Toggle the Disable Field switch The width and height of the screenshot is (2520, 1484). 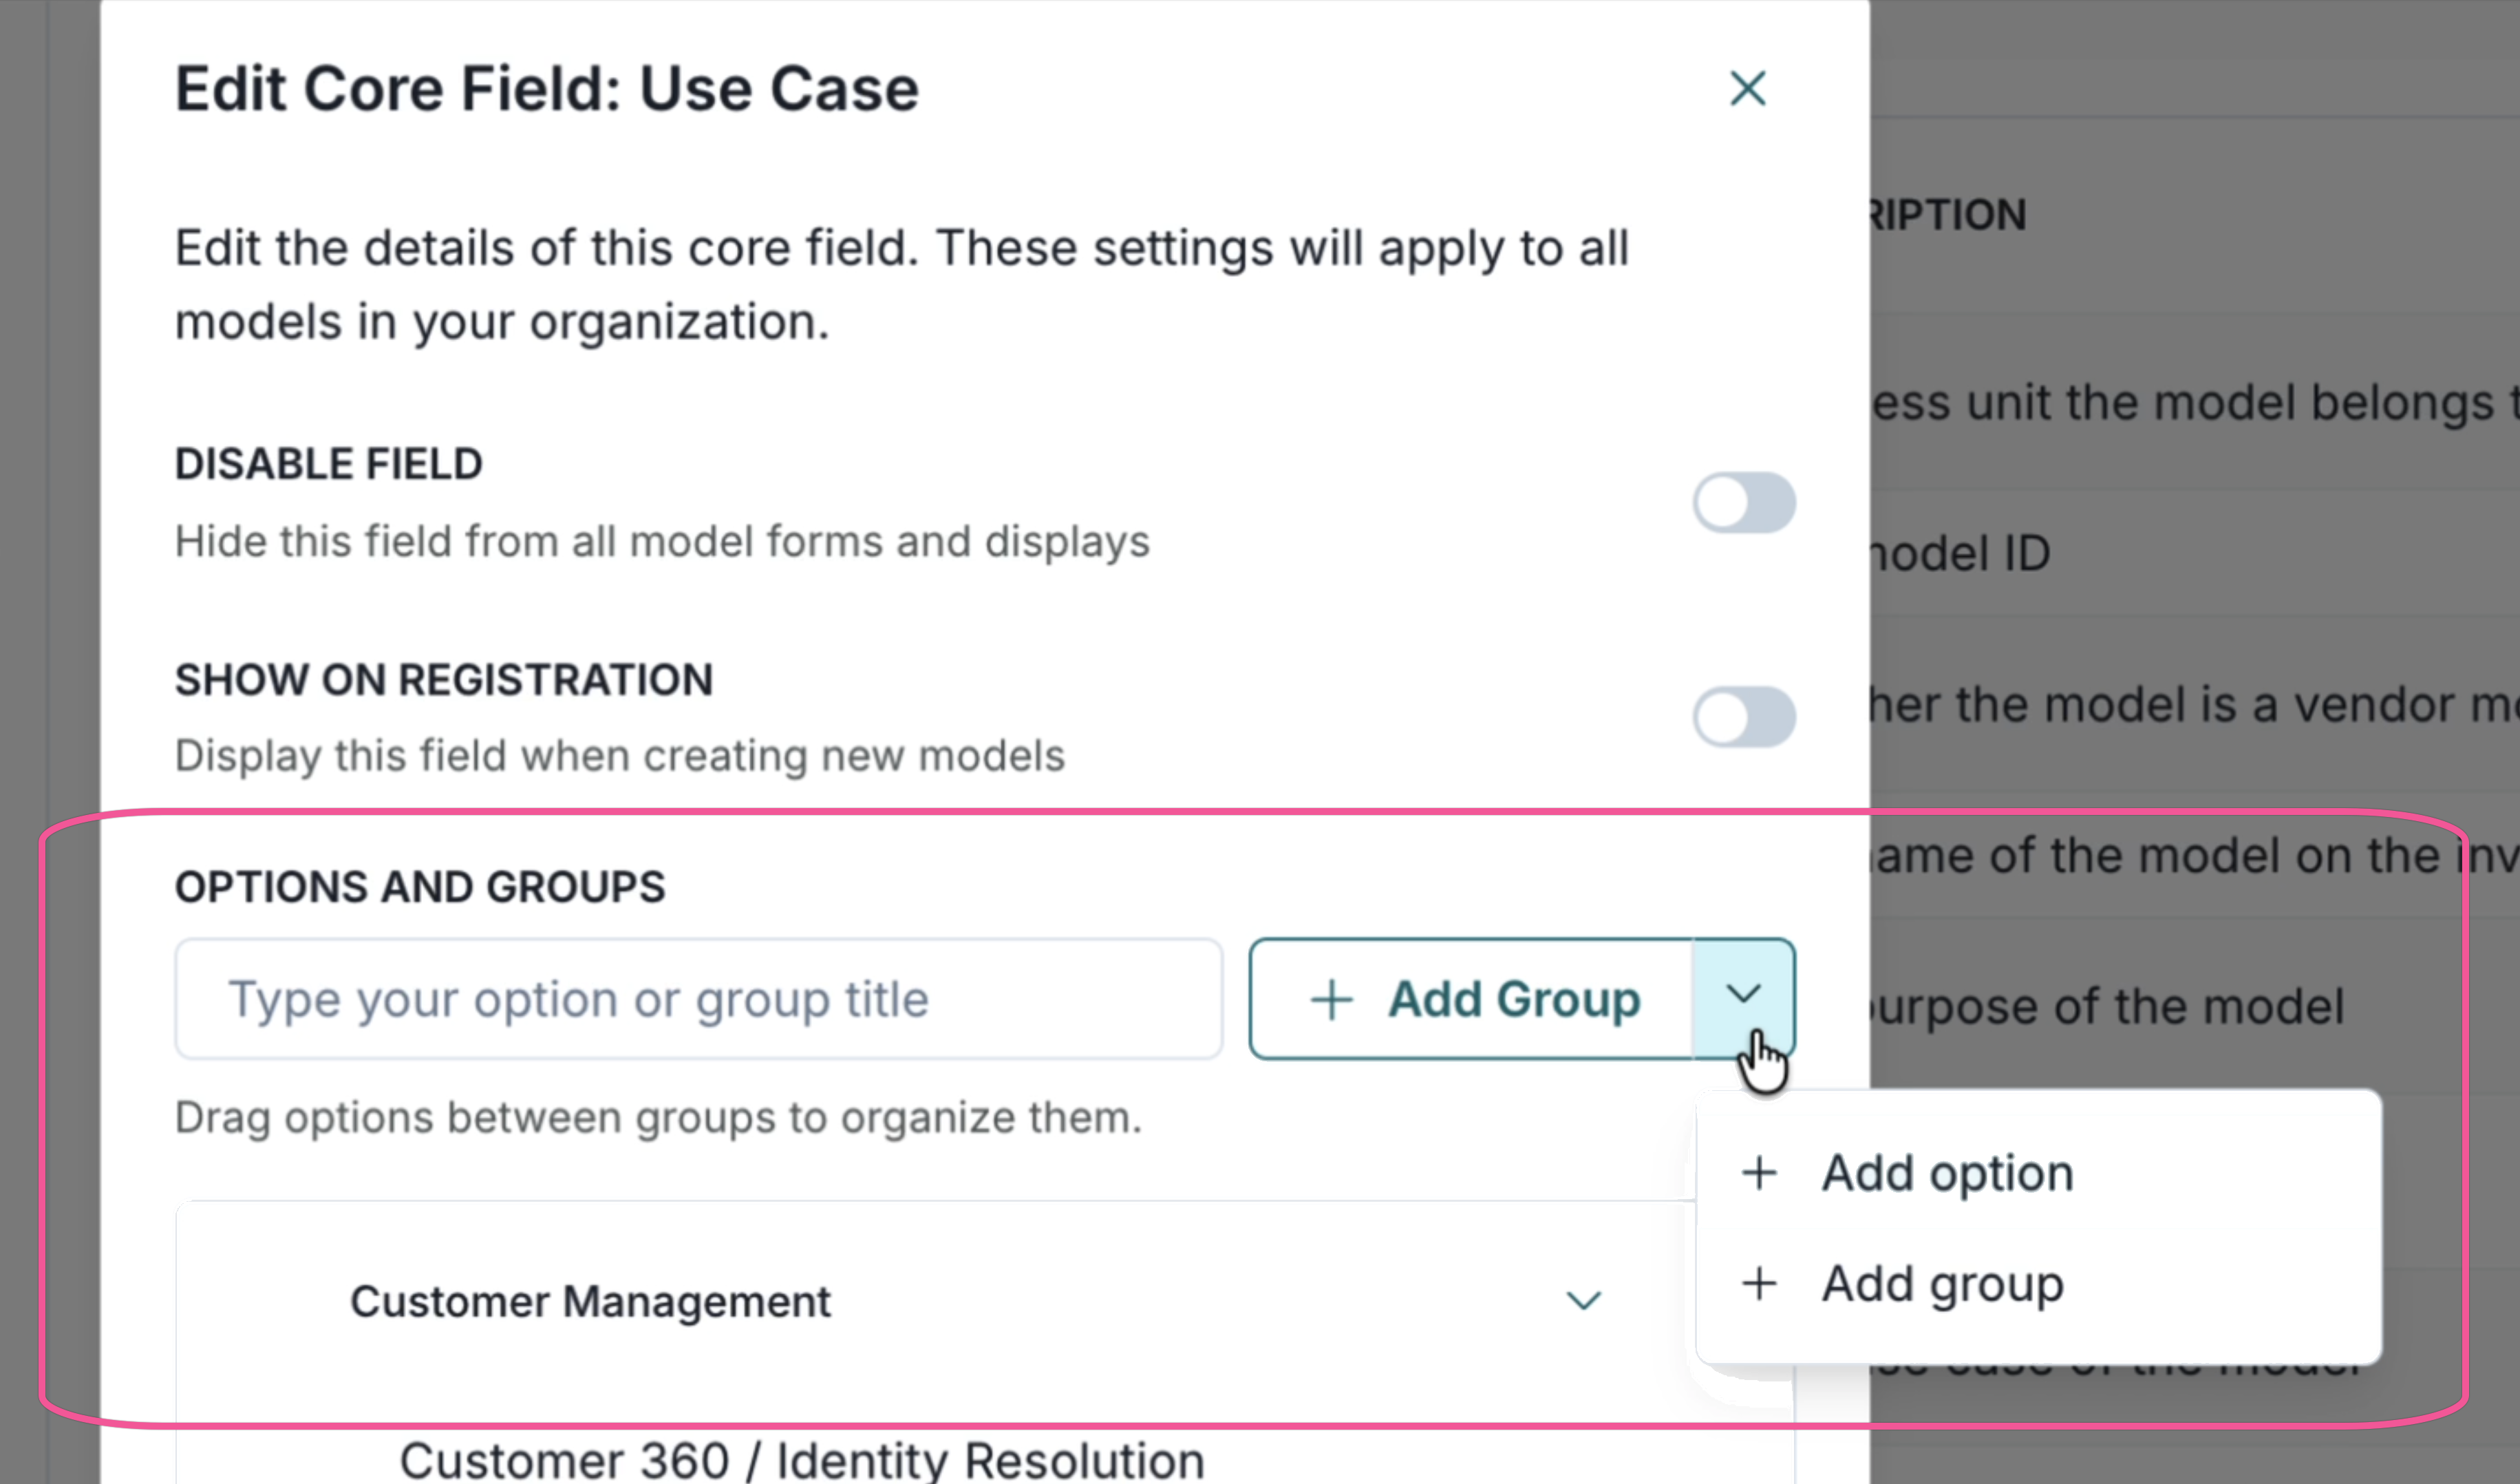(x=1743, y=503)
